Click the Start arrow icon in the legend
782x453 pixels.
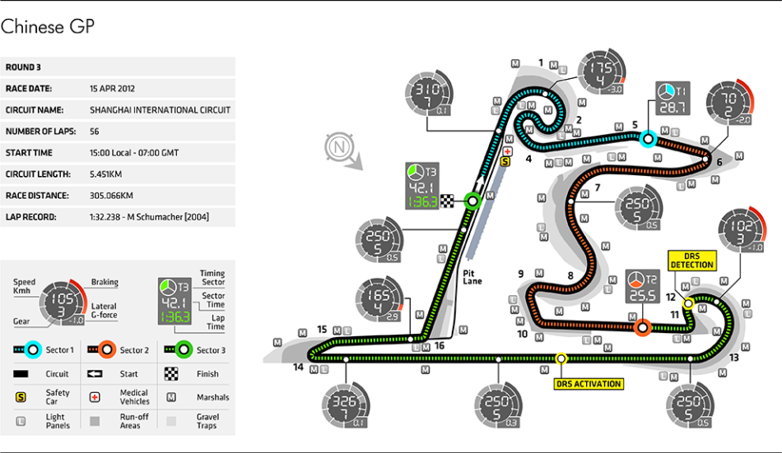(95, 374)
